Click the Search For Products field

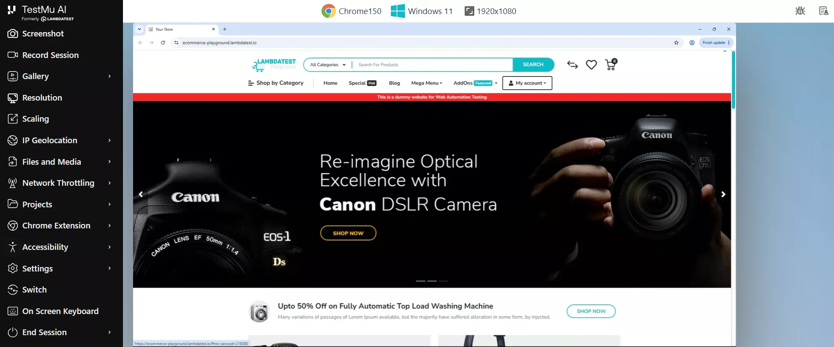[x=433, y=65]
